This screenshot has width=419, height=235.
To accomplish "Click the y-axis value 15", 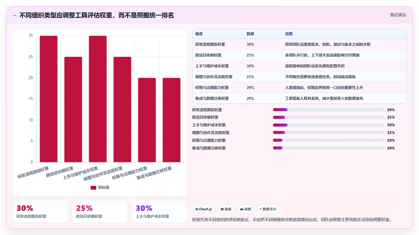I will coord(30,99).
